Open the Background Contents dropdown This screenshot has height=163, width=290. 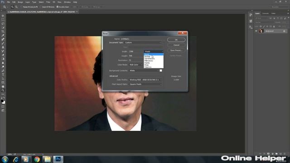point(144,71)
